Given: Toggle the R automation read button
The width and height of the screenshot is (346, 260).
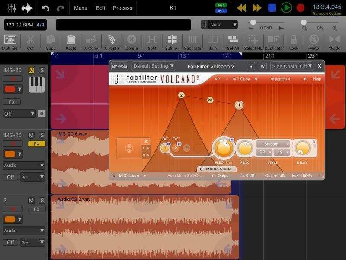Looking at the screenshot, I should click(x=251, y=66).
